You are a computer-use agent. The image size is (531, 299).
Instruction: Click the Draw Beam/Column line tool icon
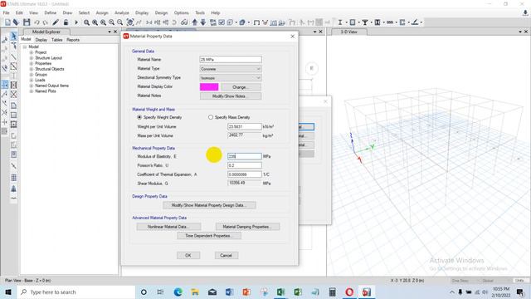(x=13, y=56)
